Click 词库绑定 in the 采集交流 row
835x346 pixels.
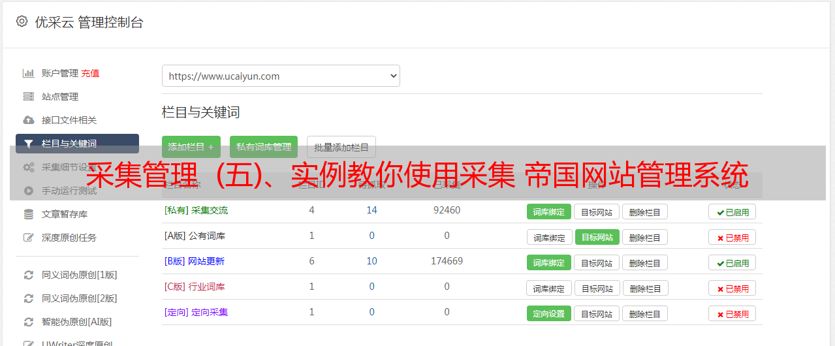(549, 212)
